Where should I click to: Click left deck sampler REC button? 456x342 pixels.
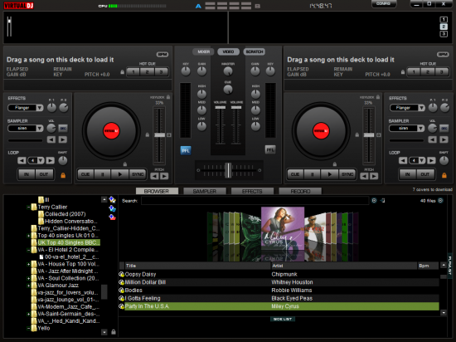[x=63, y=128]
